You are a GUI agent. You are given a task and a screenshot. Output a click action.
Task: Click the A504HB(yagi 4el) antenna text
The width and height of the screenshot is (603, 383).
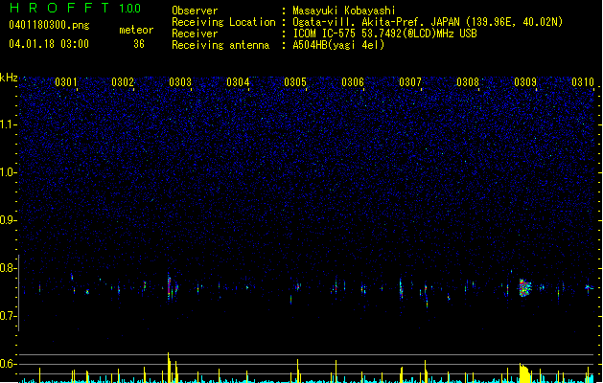[x=338, y=45]
